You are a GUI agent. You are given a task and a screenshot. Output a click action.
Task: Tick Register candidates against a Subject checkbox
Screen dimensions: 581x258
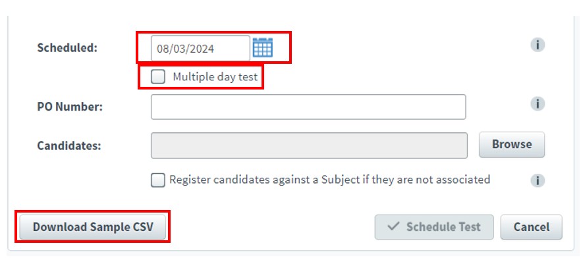click(x=158, y=180)
